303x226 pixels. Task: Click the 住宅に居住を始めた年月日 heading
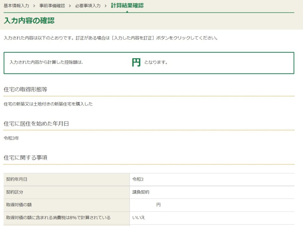[36, 124]
